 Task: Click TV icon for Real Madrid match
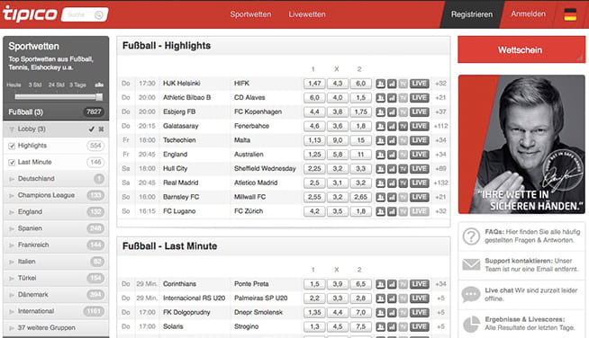tap(403, 182)
